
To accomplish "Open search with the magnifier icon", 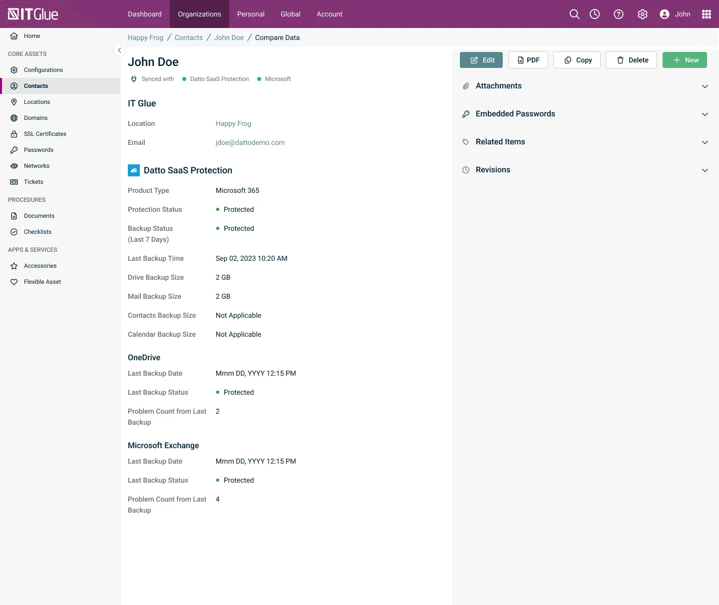I will [574, 14].
